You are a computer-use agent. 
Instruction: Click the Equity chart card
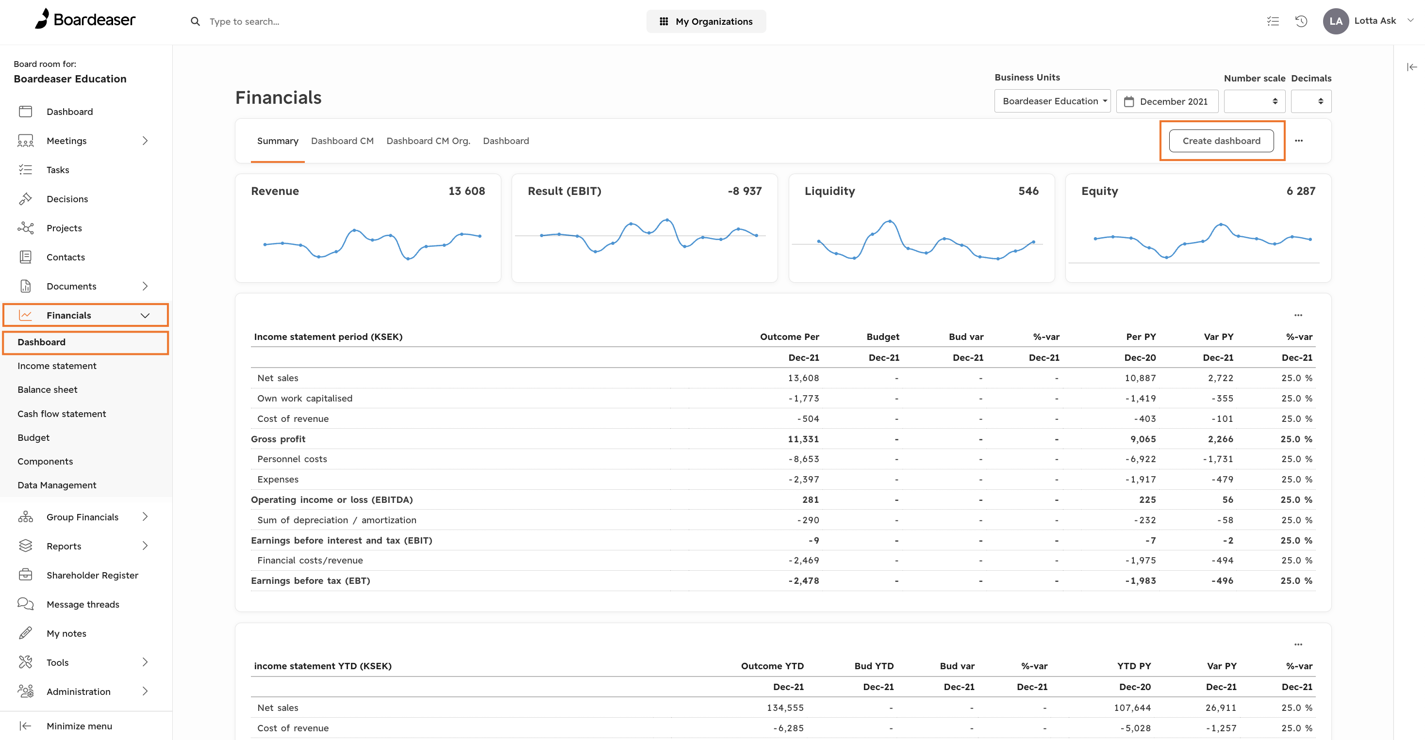click(x=1198, y=228)
